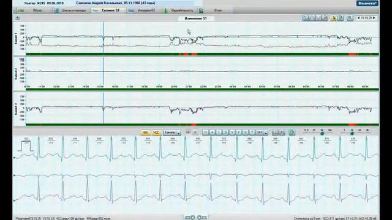Click the Валента logo button
Image resolution: width=392 pixels, height=220 pixels.
[x=367, y=3]
